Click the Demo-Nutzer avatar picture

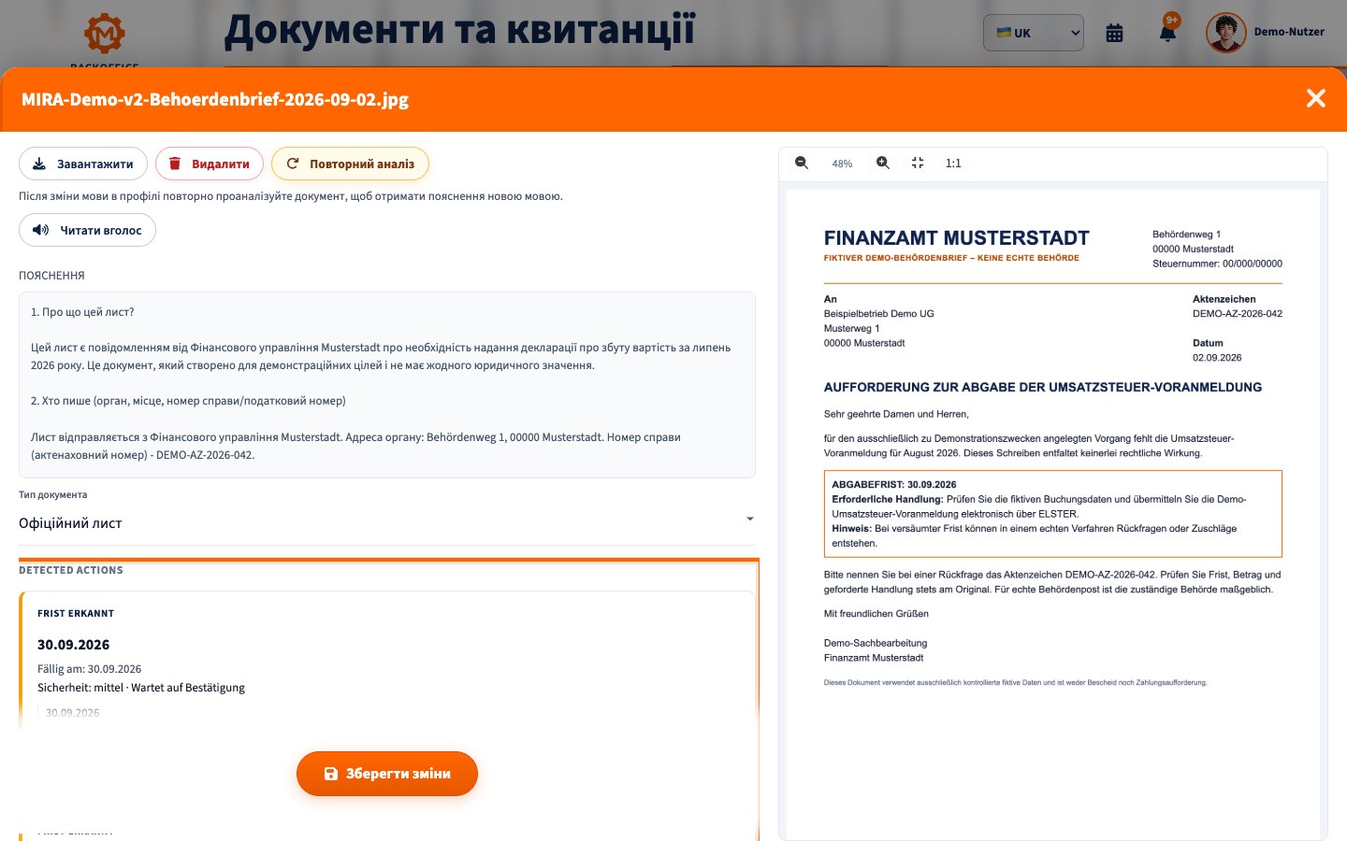(x=1225, y=33)
